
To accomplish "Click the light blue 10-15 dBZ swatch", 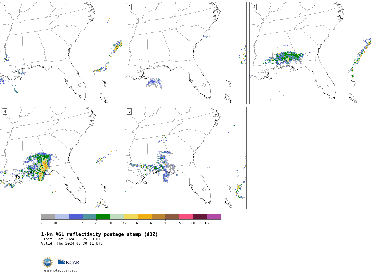I will pos(62,217).
